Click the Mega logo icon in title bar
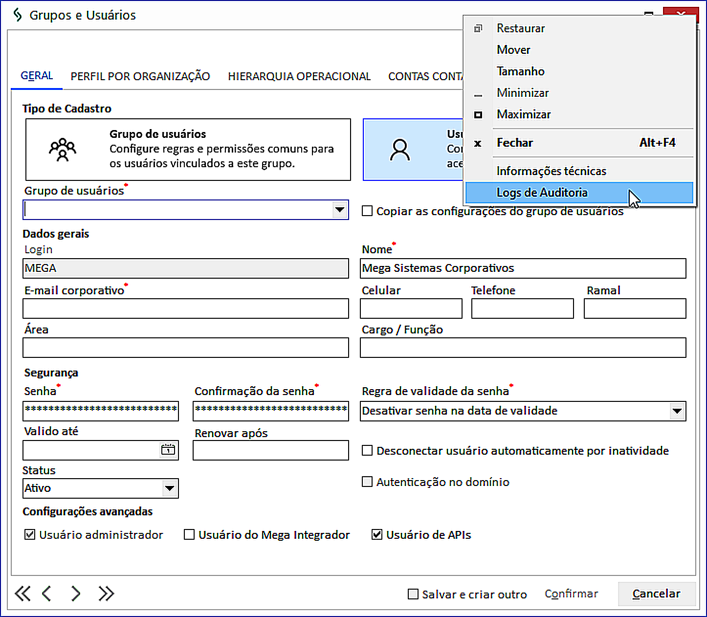 point(18,15)
